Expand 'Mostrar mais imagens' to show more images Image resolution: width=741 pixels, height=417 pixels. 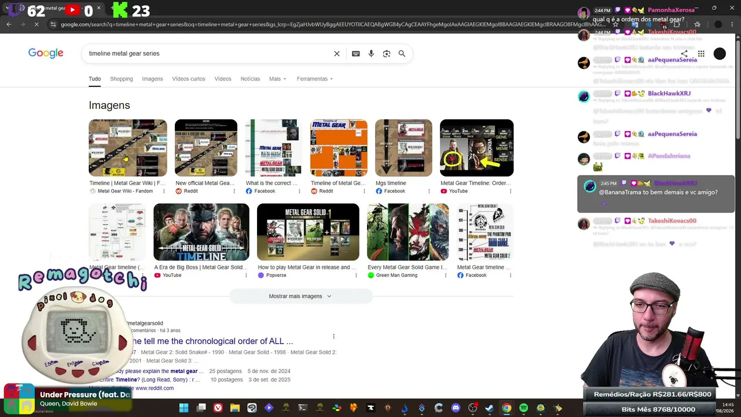click(300, 296)
